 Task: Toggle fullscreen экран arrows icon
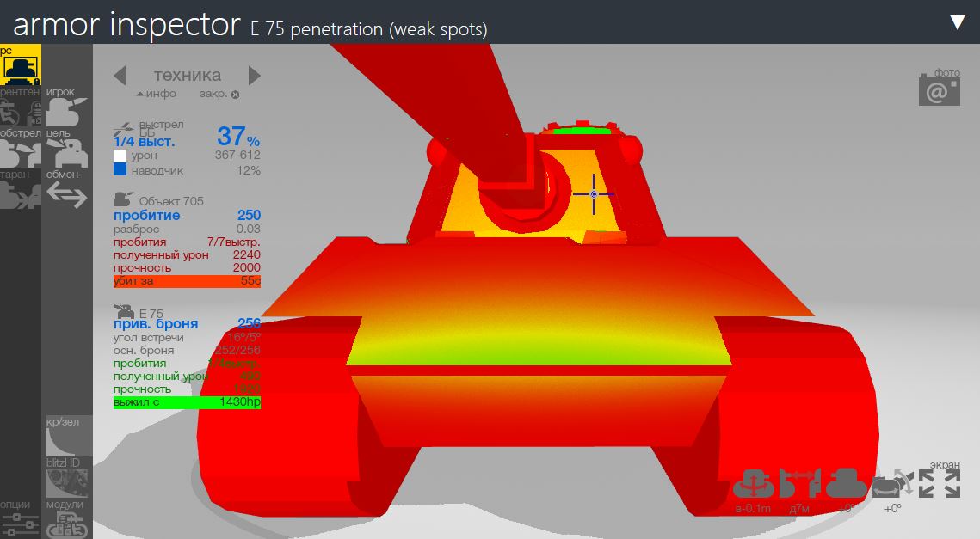(x=940, y=484)
